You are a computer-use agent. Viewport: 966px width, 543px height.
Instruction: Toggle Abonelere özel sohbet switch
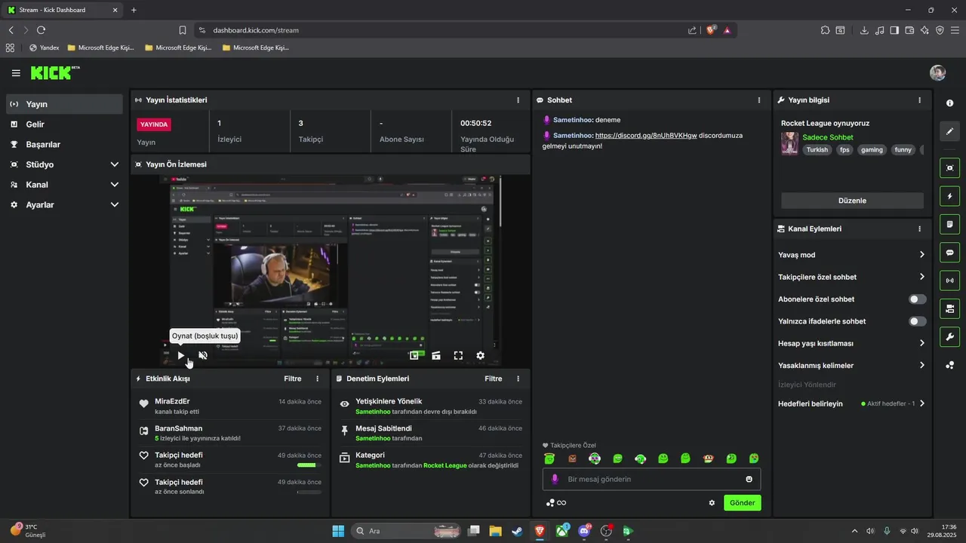tap(917, 299)
